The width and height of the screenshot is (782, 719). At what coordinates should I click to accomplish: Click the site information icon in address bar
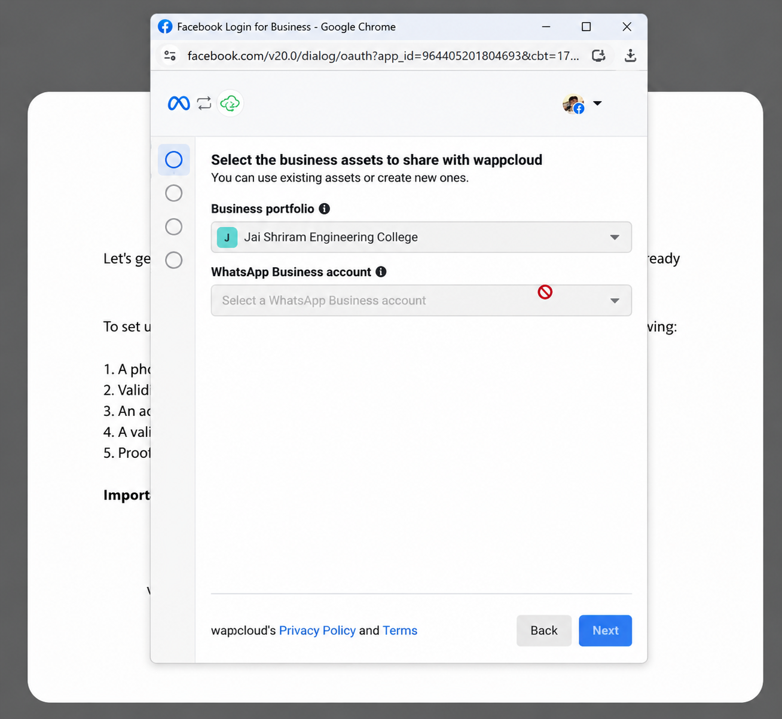tap(170, 56)
